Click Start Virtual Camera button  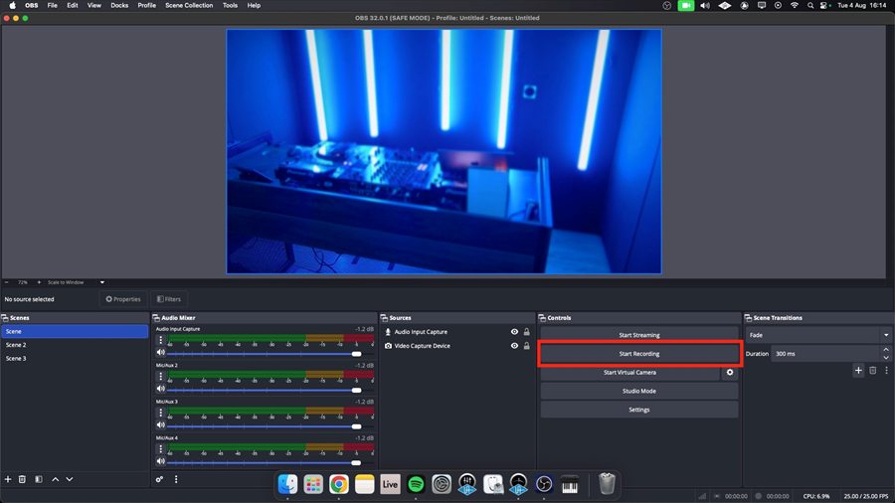click(630, 373)
